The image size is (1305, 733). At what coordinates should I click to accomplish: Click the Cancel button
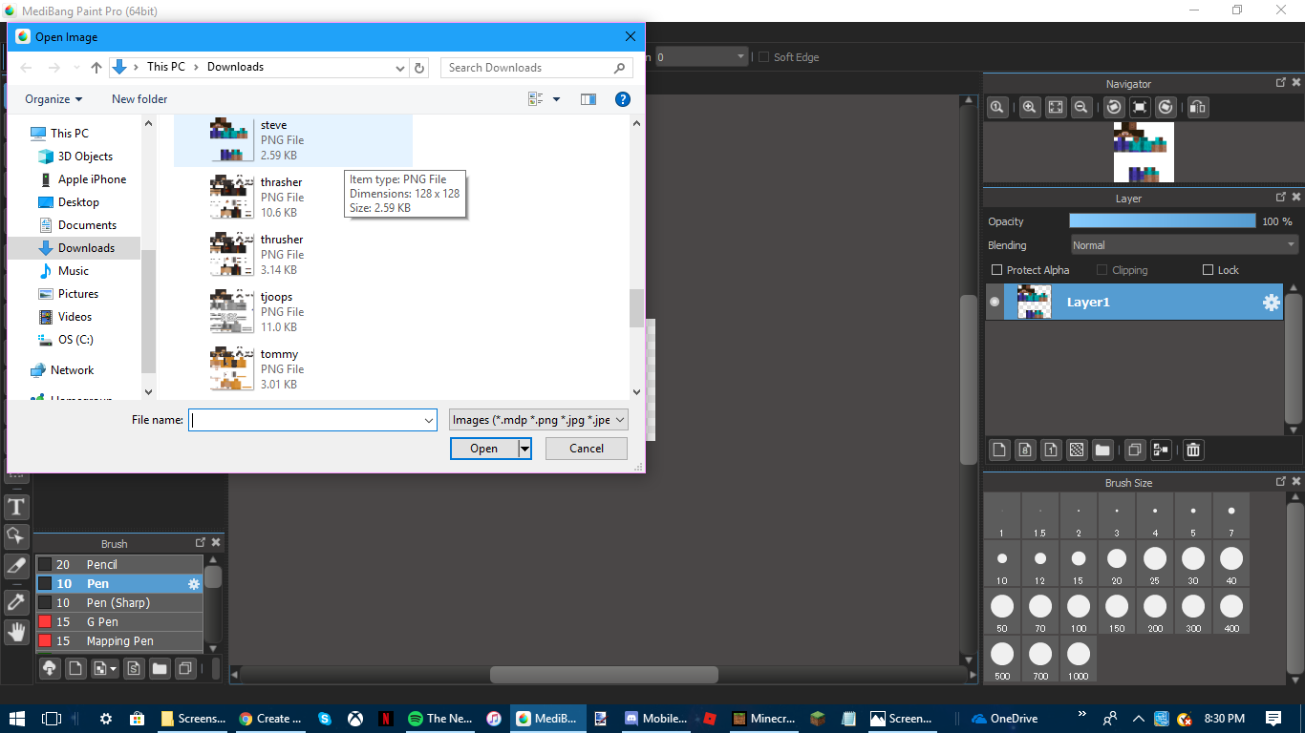click(587, 449)
